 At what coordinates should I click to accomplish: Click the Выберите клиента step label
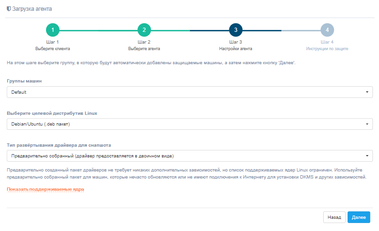coord(53,48)
